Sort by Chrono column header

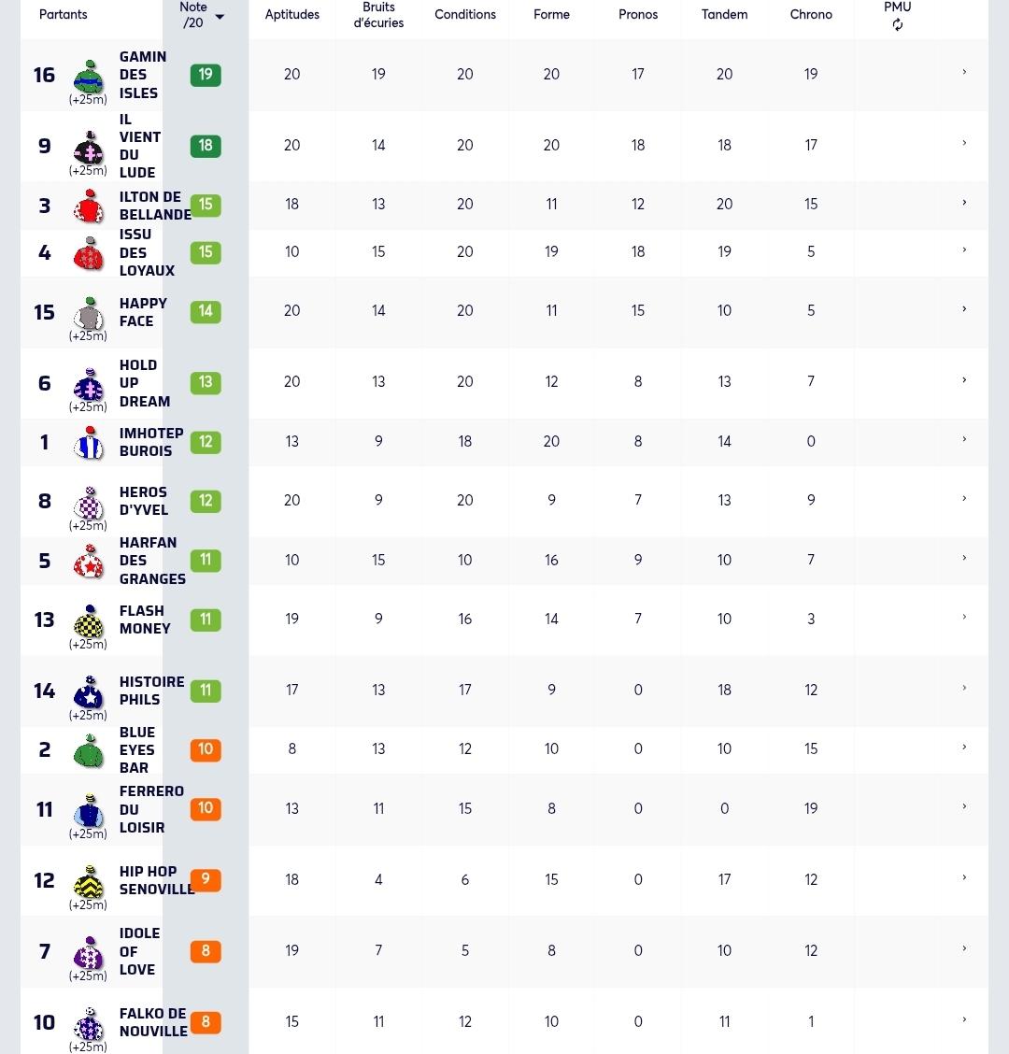tap(811, 14)
